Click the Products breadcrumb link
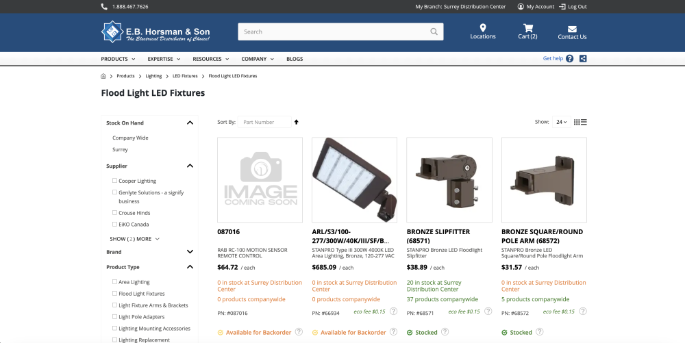The width and height of the screenshot is (685, 343). (125, 76)
